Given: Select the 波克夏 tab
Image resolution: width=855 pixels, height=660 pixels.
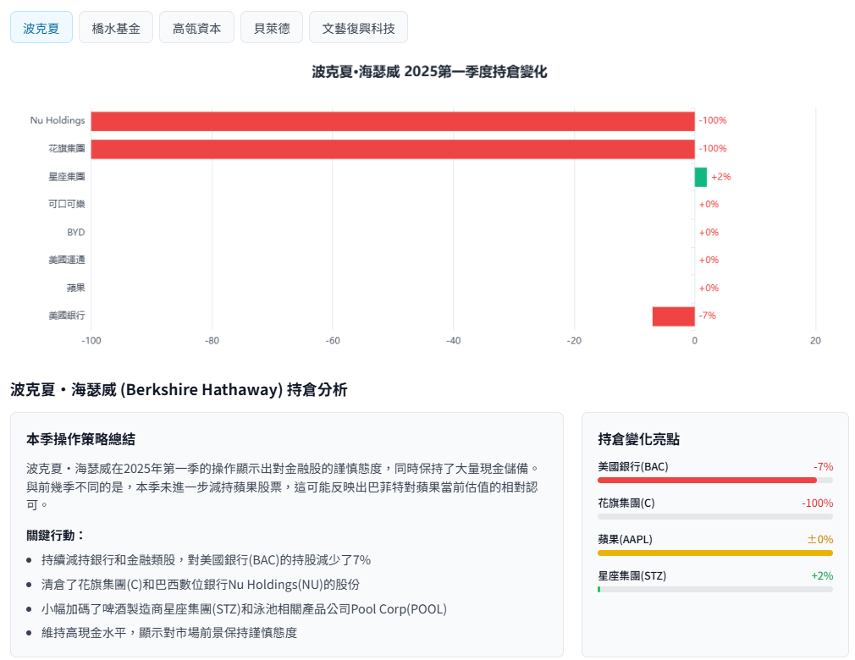Looking at the screenshot, I should (41, 27).
